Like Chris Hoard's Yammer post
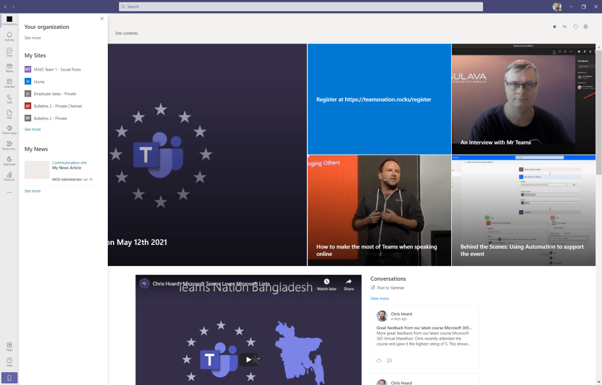The width and height of the screenshot is (602, 385). 379,360
